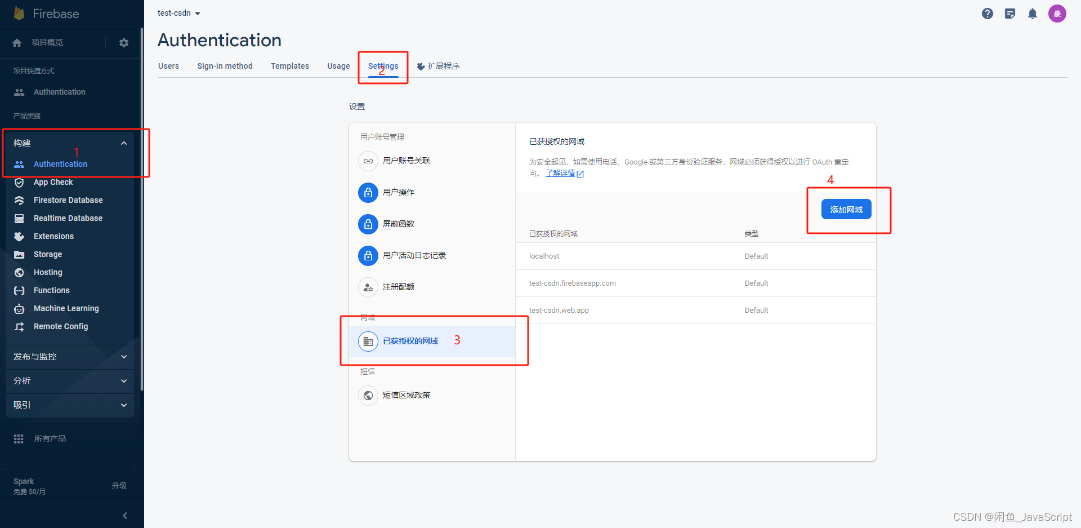Click the App Check shield icon
The width and height of the screenshot is (1081, 528).
[19, 183]
